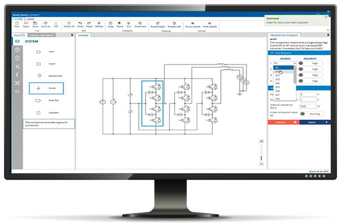The height and width of the screenshot is (224, 341).
Task: Click the Save As toolbar icon
Action: pyautogui.click(x=45, y=23)
